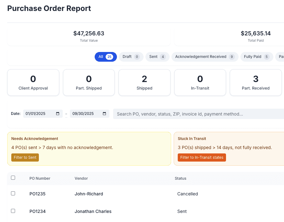Click PO number PO1234

[x=38, y=211]
